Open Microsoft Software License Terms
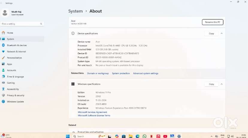Screen dimensions: 248x138 tap(94, 116)
